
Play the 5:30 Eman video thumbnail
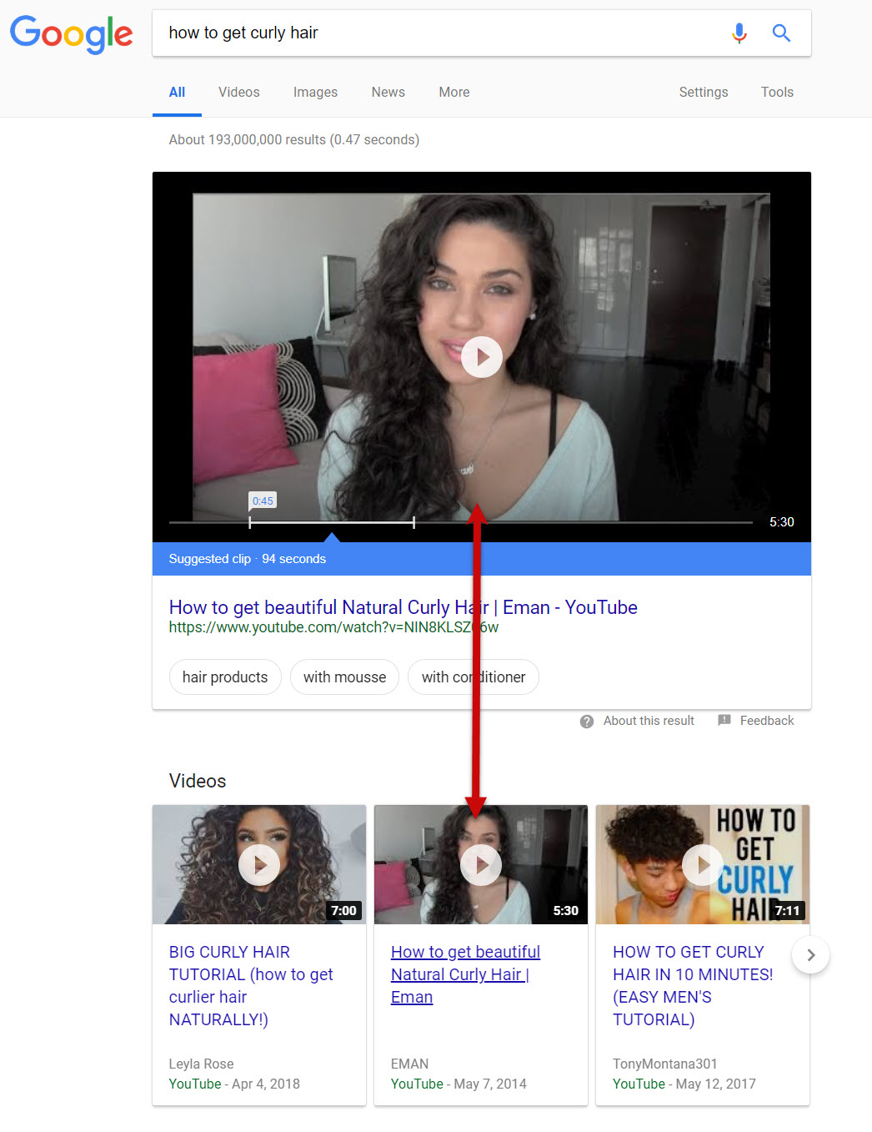[481, 865]
